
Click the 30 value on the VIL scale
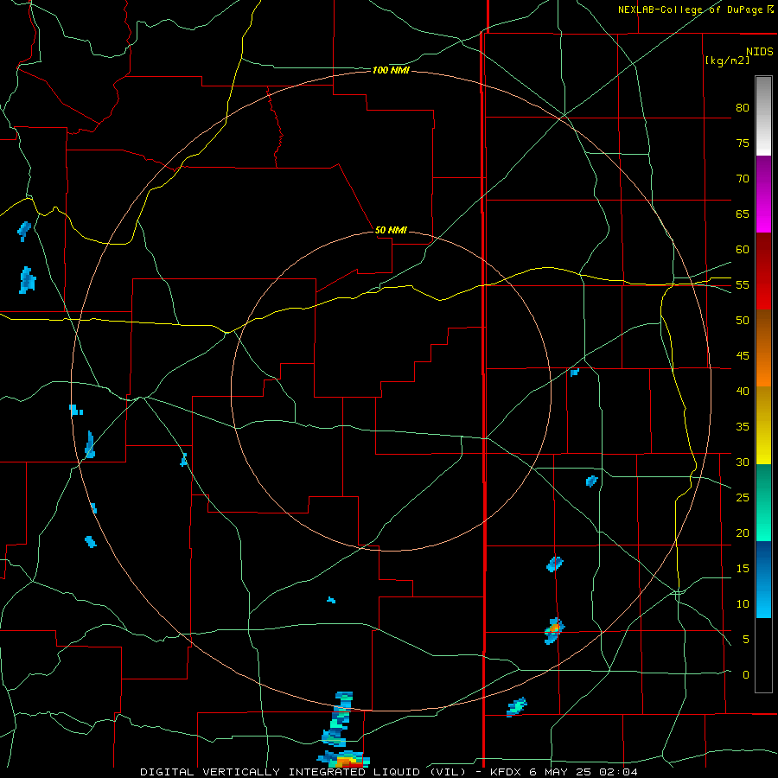tap(743, 462)
